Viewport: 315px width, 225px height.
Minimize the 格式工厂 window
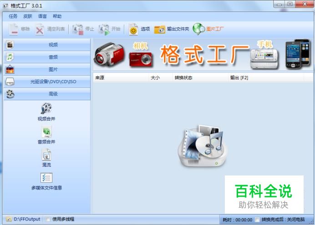(279, 4)
